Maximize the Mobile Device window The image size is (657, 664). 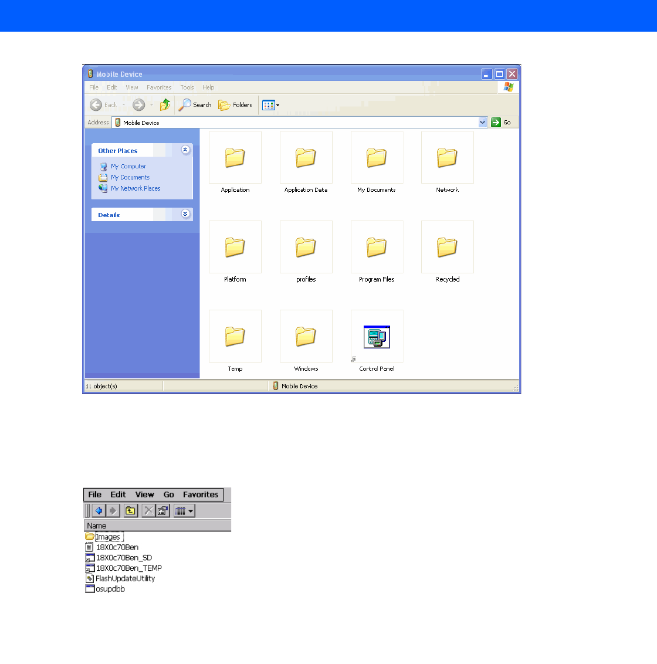coord(499,74)
